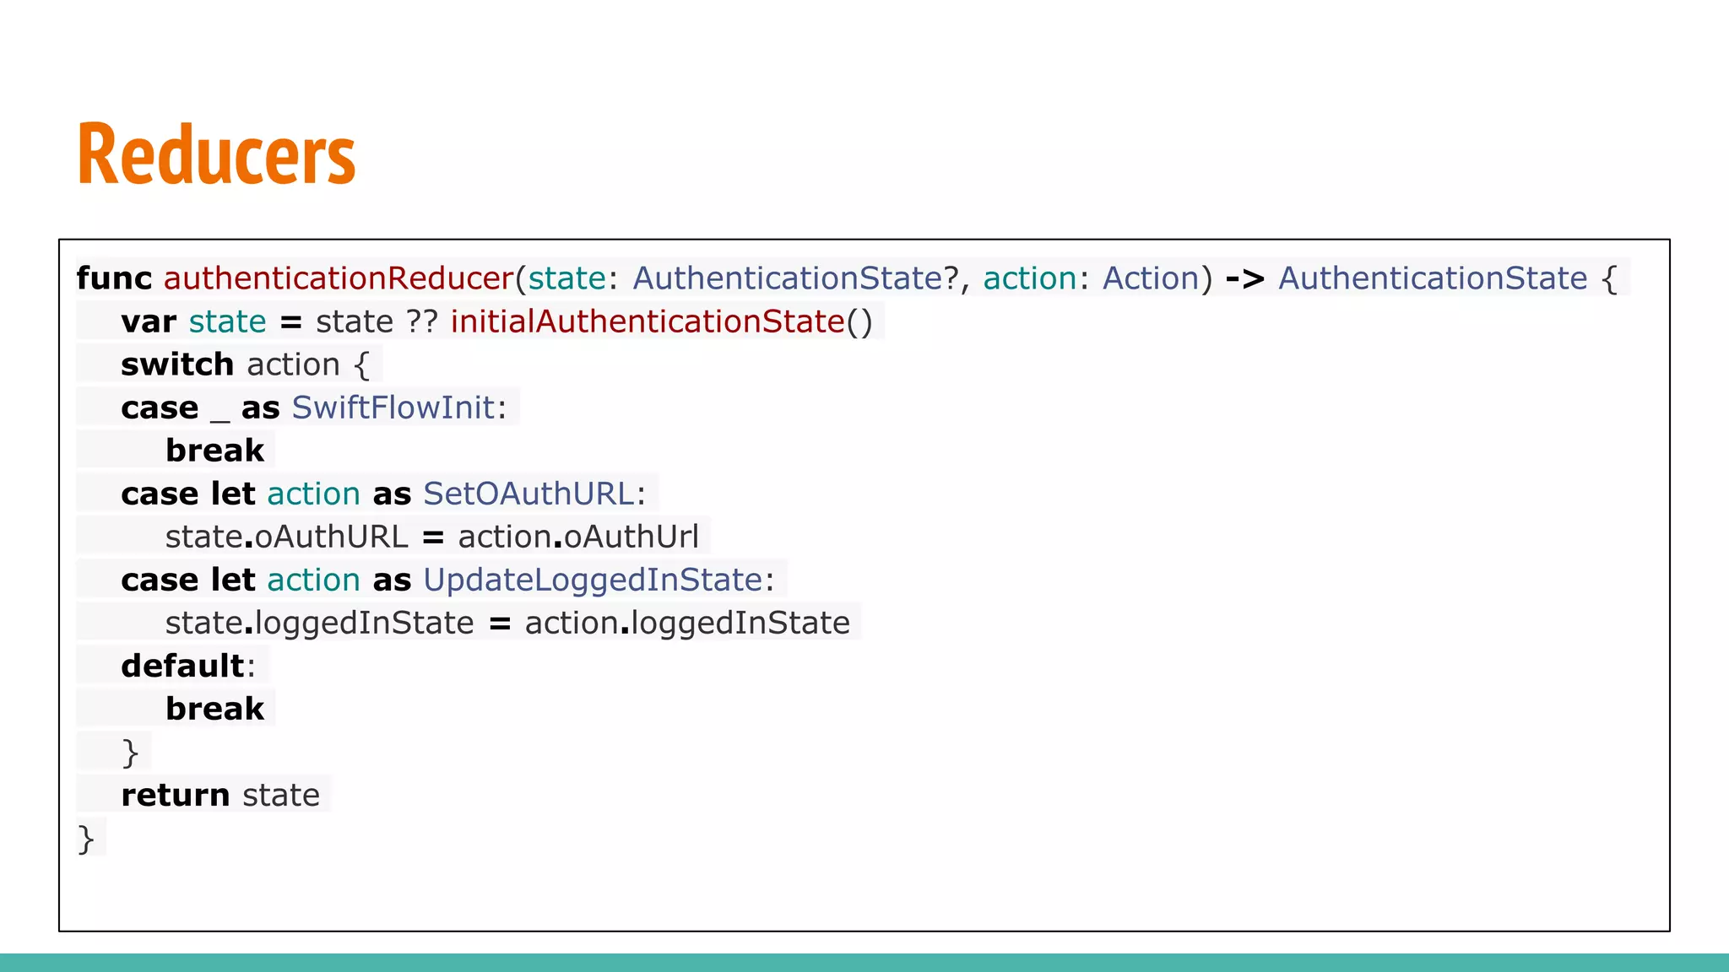This screenshot has height=972, width=1729.
Task: Click 'state.loggedInState = action.loggedInState' line
Action: tap(507, 623)
